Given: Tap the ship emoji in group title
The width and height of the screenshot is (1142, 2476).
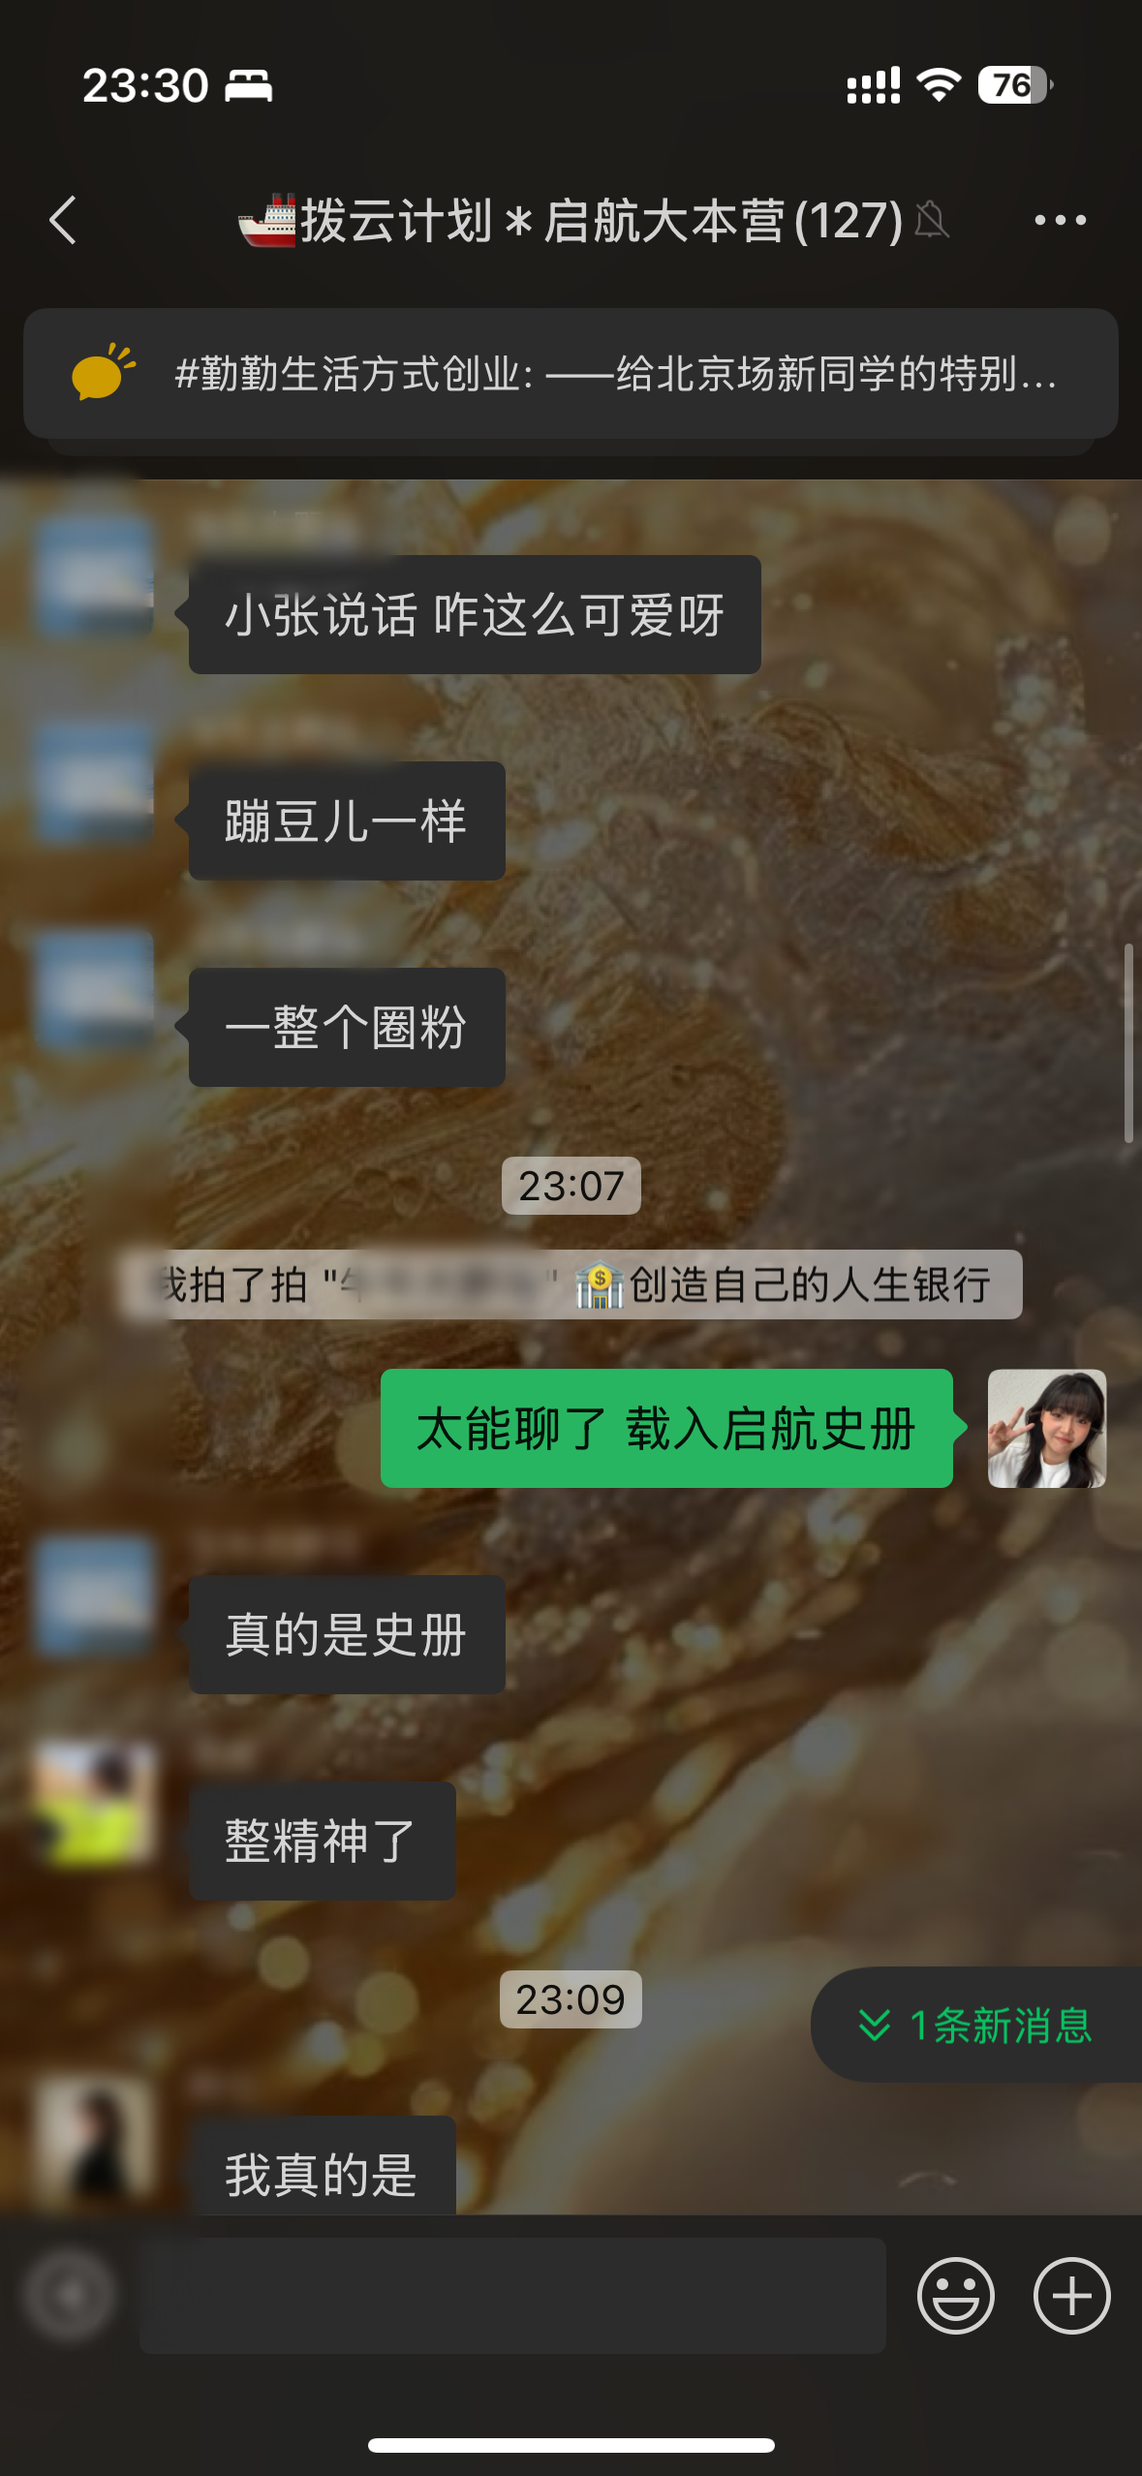Looking at the screenshot, I should click(268, 220).
